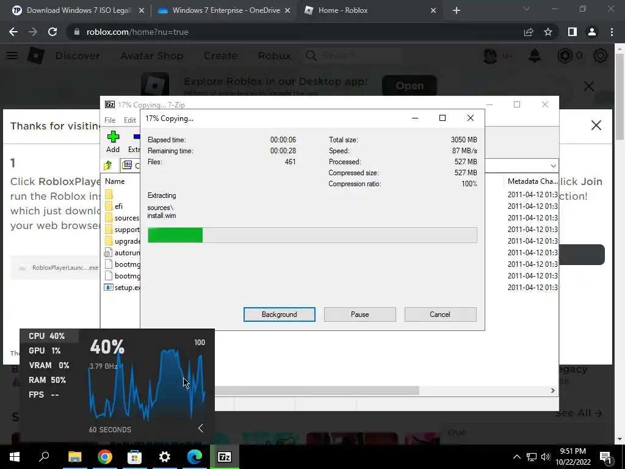
Task: Select GPU in performance overlay
Action: [x=49, y=351]
